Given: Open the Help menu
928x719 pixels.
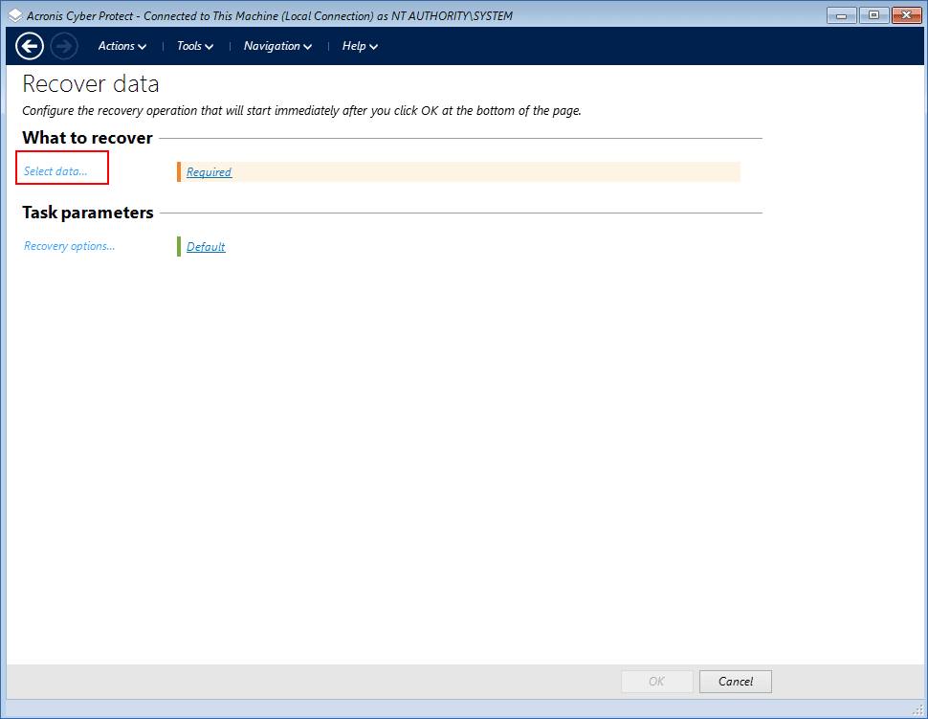Looking at the screenshot, I should (360, 46).
